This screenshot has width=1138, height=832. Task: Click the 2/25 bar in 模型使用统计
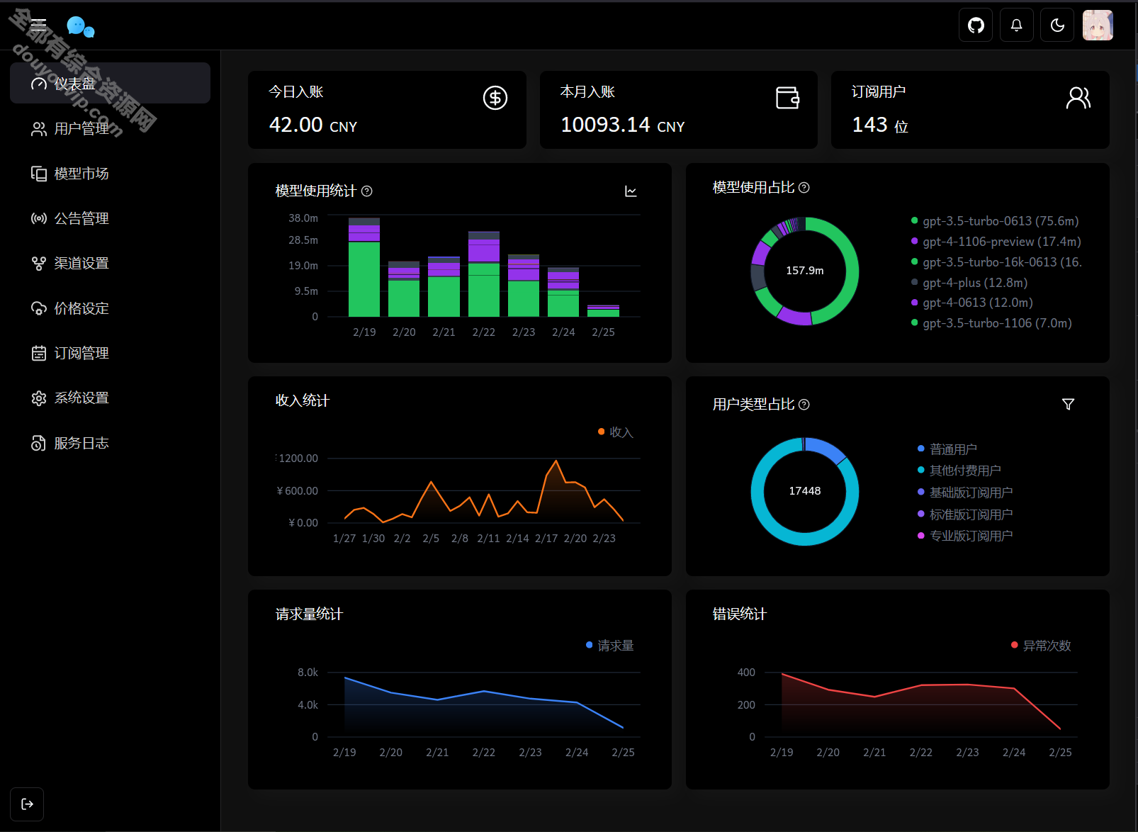(x=603, y=311)
